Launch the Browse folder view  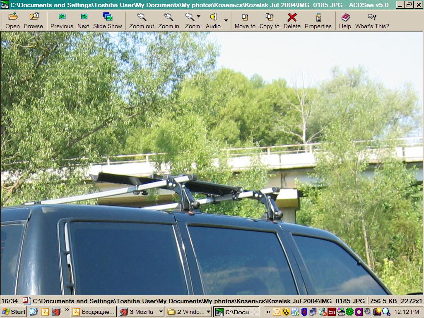pos(34,21)
